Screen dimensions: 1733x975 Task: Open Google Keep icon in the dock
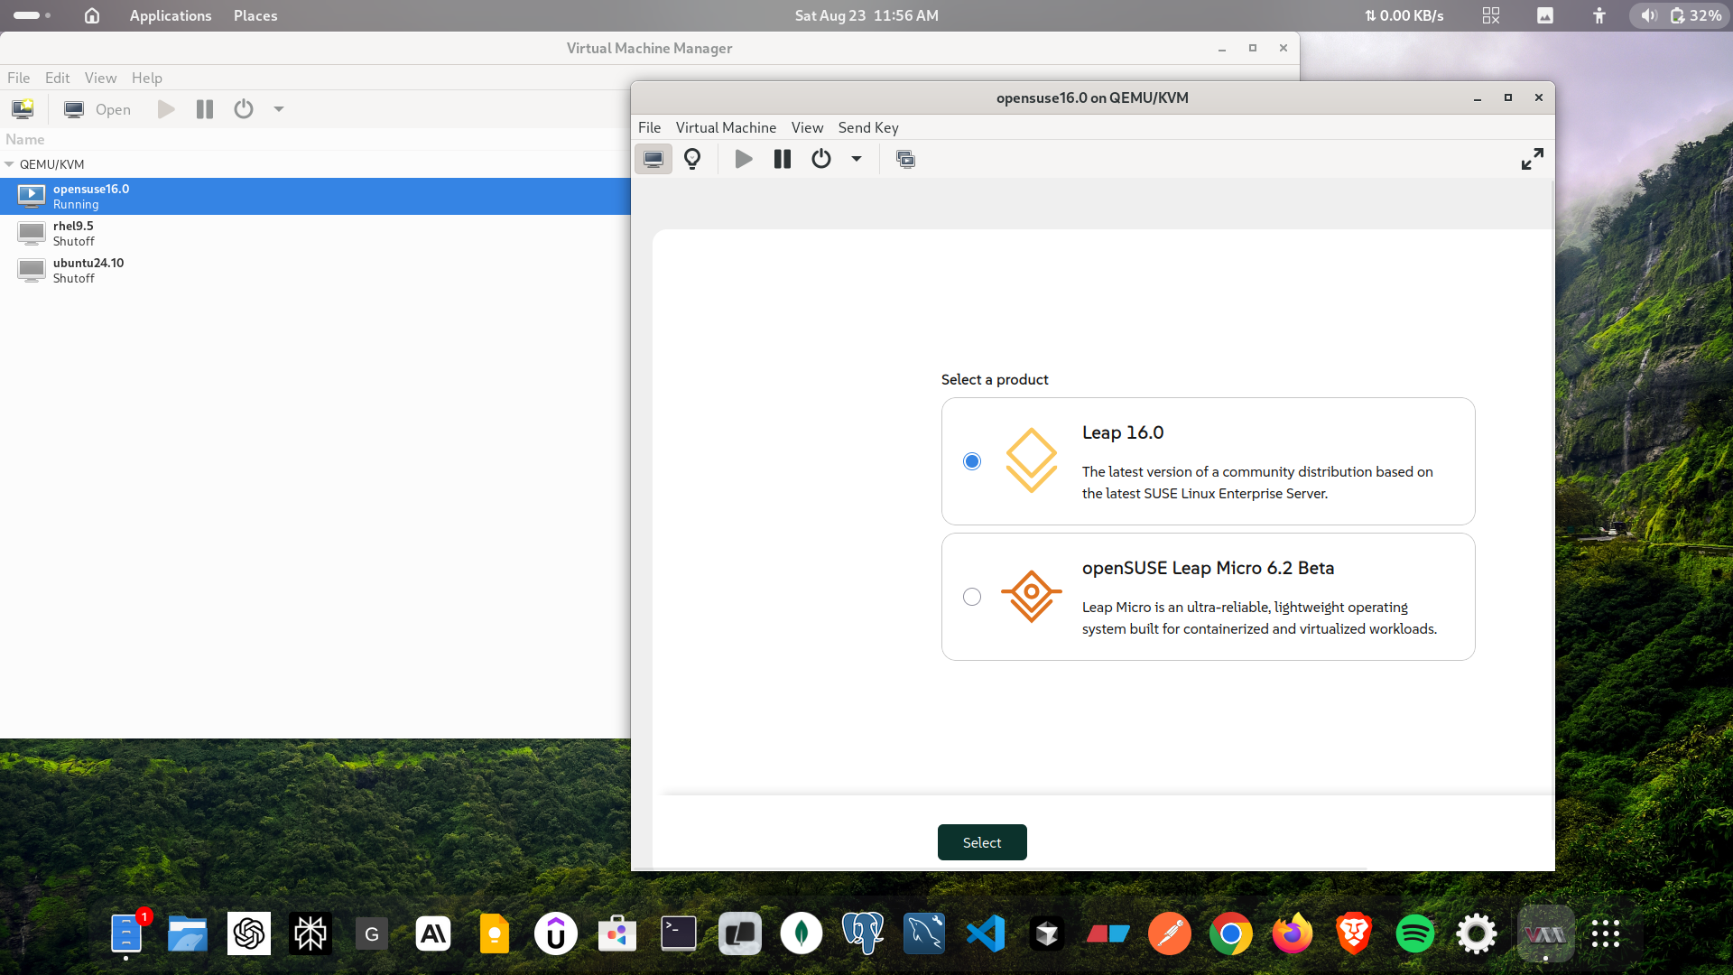495,933
